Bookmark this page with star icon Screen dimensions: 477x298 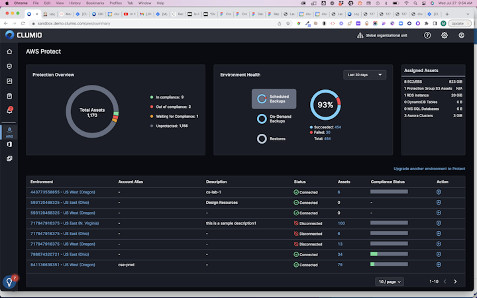(x=288, y=23)
